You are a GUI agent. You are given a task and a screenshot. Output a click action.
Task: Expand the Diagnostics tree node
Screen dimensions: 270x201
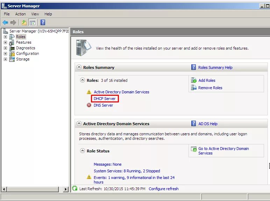5,48
